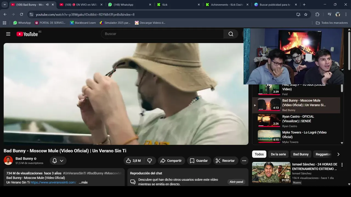351x197 pixels.
Task: Share the video via Compartir
Action: pyautogui.click(x=171, y=161)
